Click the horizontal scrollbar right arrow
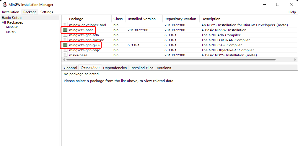 click(295, 59)
